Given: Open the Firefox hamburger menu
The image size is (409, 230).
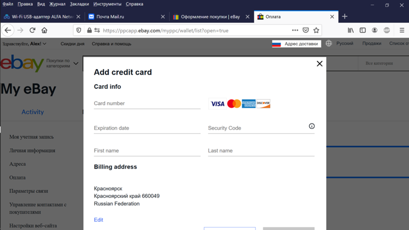Looking at the screenshot, I should point(402,30).
